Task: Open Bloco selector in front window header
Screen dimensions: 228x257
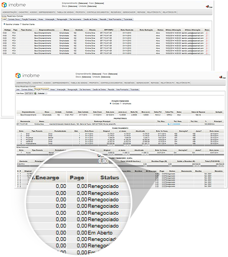Action: pos(87,77)
